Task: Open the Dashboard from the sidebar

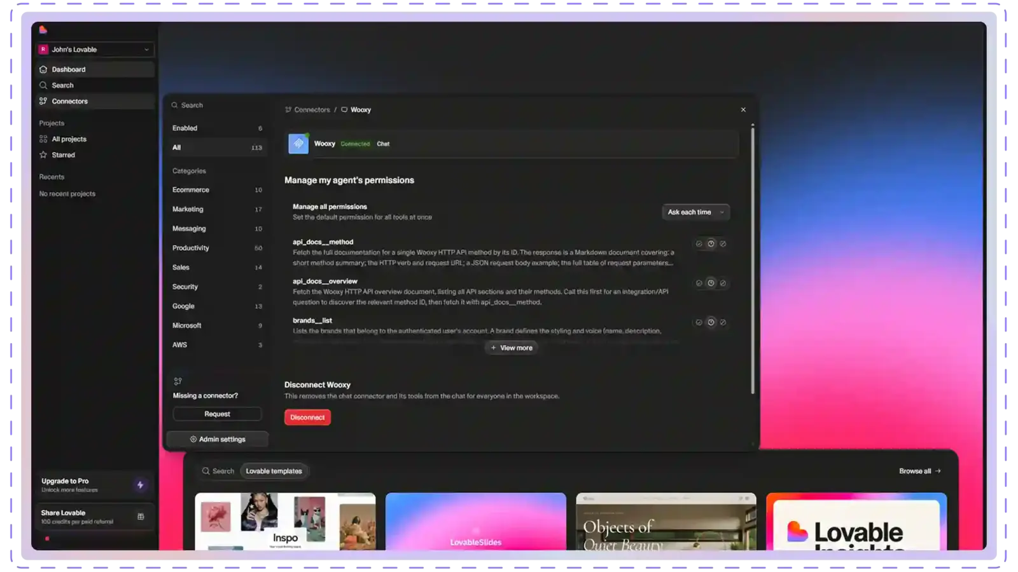Action: (95, 69)
